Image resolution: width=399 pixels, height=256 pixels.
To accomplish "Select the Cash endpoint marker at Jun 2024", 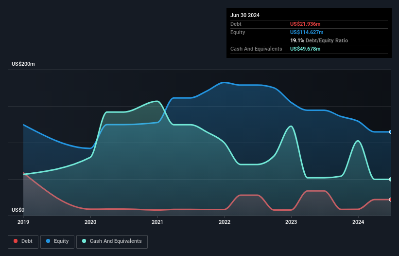I will (x=391, y=179).
